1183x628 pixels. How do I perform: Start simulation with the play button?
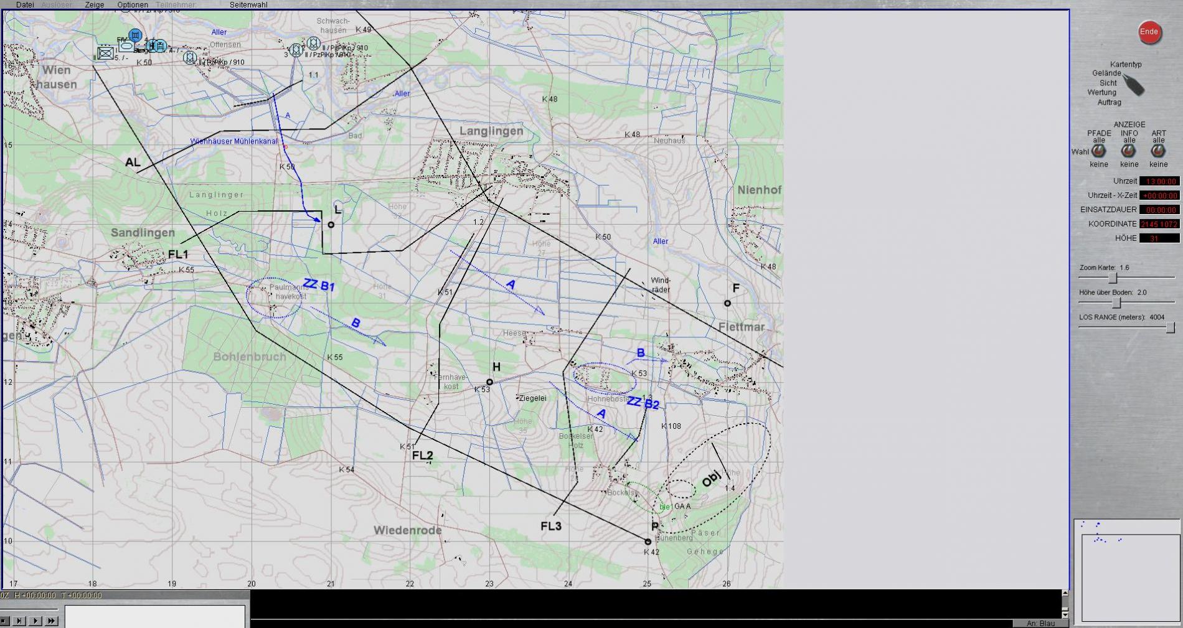(35, 621)
